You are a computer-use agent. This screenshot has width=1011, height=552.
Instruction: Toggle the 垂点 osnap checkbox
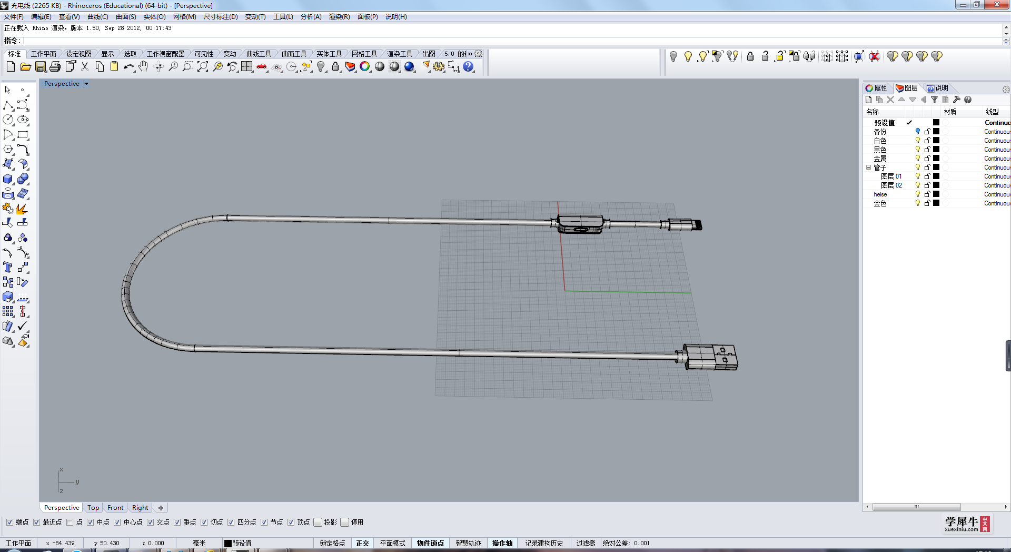(x=177, y=522)
